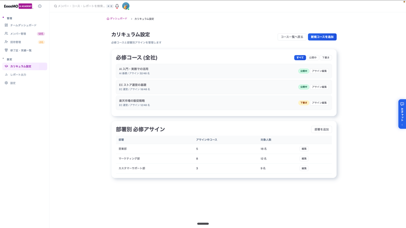Select カリキュラム設定 in sidebar

pyautogui.click(x=25, y=66)
